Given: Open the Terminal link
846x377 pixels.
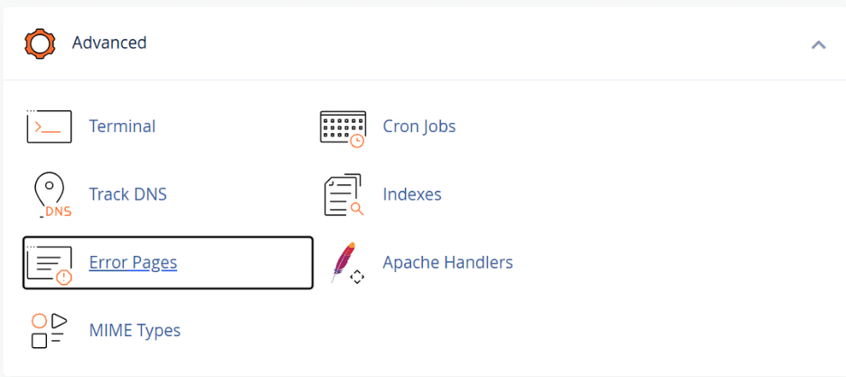Looking at the screenshot, I should (122, 127).
